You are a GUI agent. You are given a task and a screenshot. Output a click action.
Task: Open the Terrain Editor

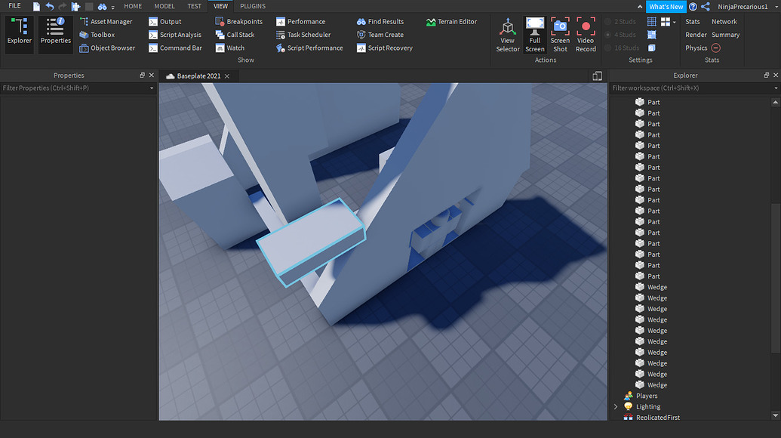452,21
